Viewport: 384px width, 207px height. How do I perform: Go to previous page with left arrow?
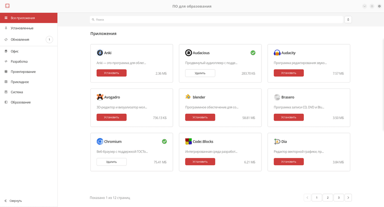coord(307,197)
